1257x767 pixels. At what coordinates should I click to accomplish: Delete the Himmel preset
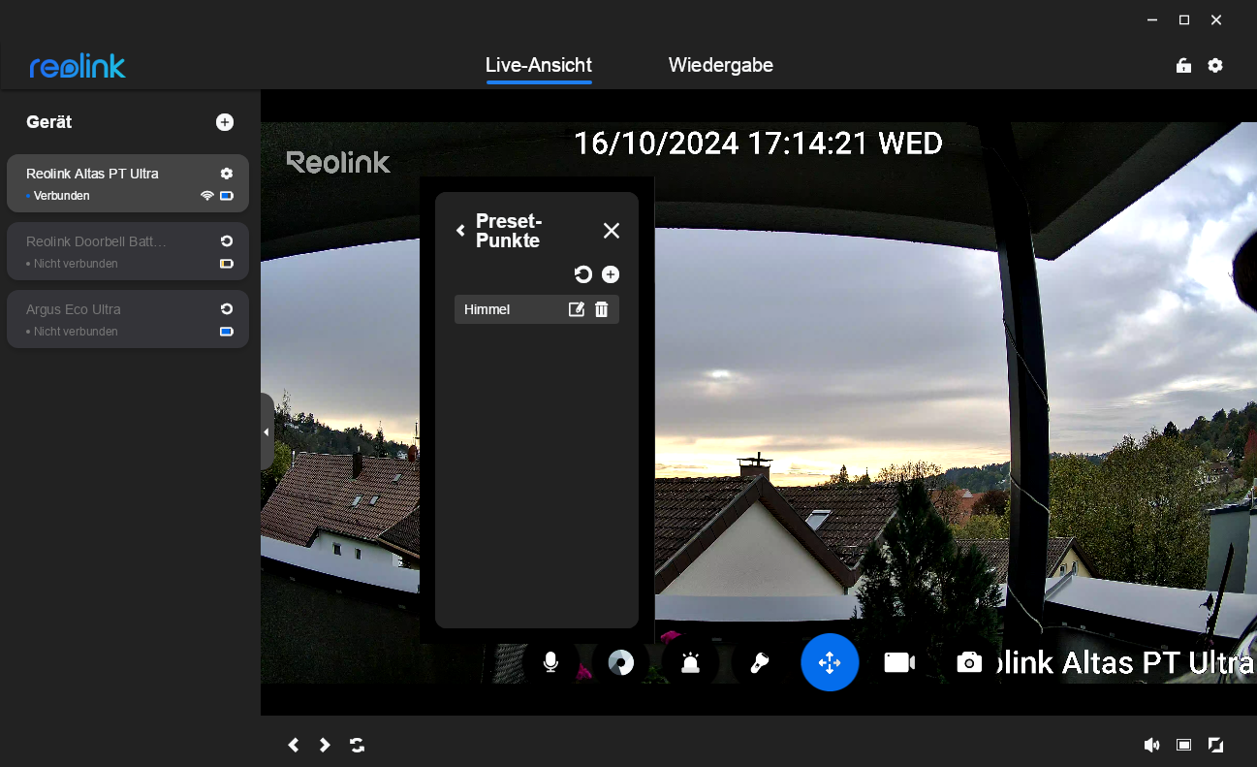[602, 309]
